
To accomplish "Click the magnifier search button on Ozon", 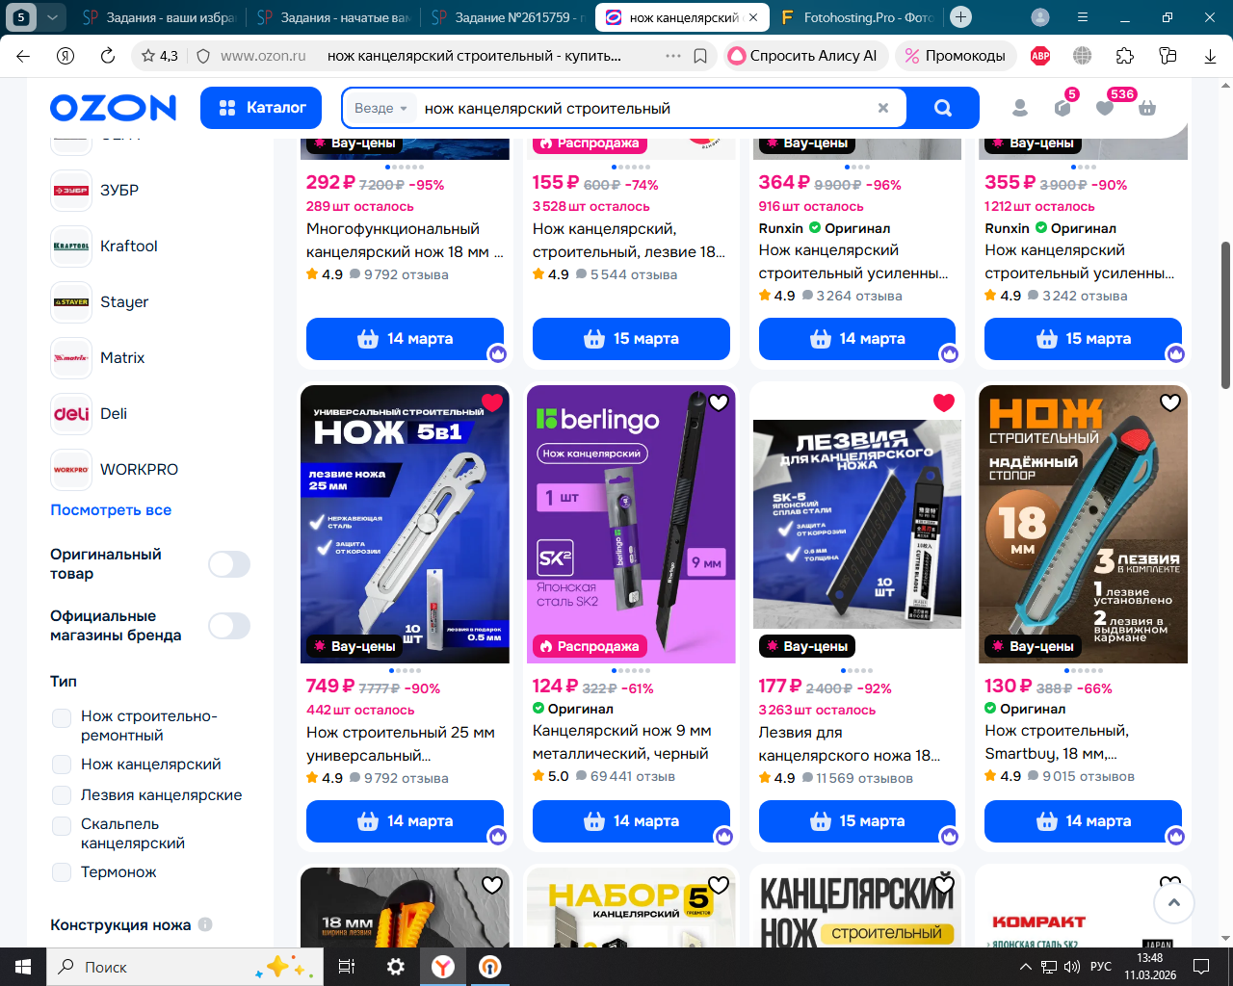I will pos(943,108).
